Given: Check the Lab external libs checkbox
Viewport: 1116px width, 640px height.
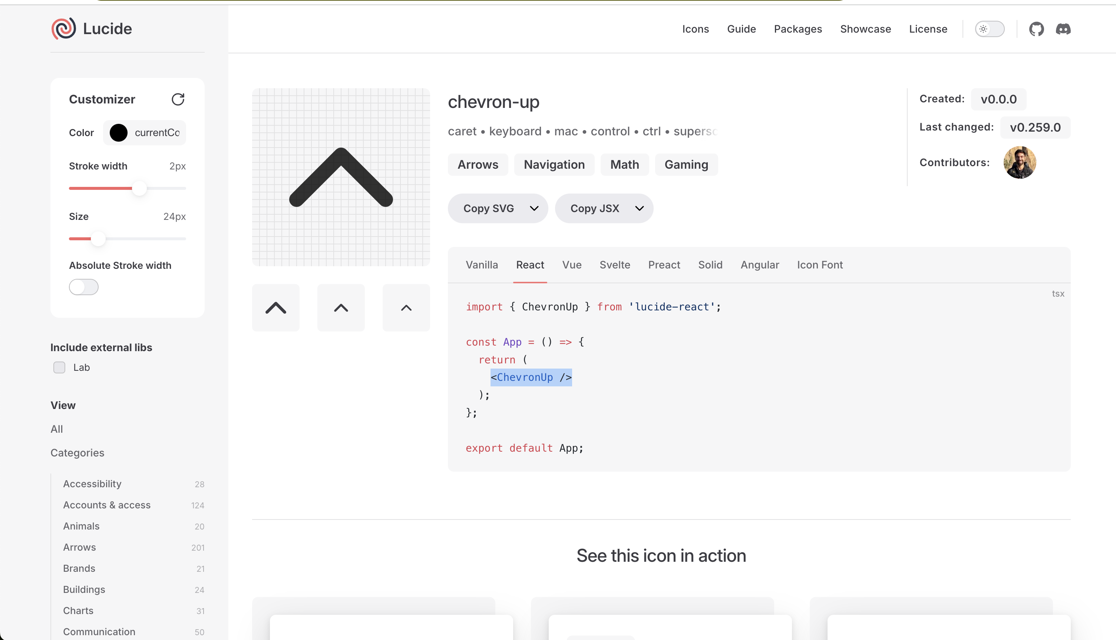Looking at the screenshot, I should coord(59,367).
